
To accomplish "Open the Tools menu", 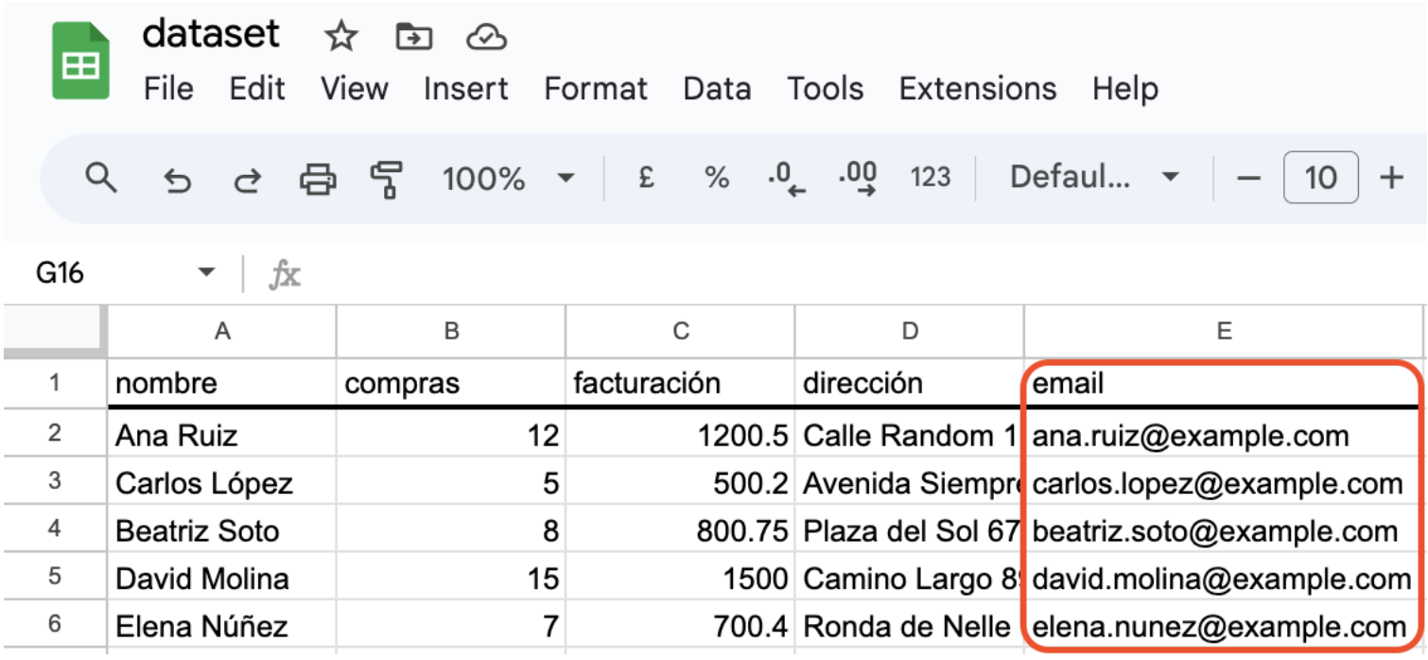I will tap(826, 89).
